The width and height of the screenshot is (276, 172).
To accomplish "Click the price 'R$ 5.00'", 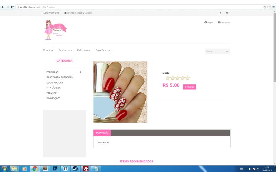I will [x=171, y=85].
